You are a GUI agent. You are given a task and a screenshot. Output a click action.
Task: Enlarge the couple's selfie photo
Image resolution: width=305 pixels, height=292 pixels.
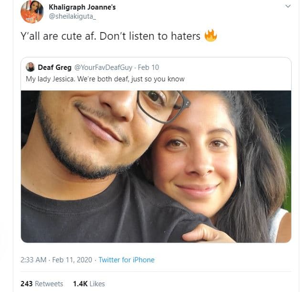click(156, 166)
